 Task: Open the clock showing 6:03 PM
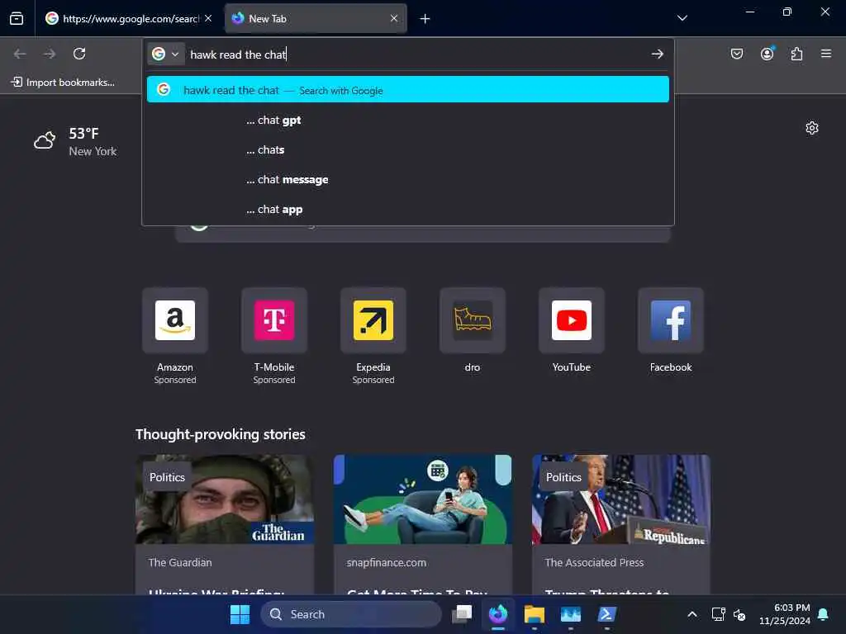coord(784,614)
